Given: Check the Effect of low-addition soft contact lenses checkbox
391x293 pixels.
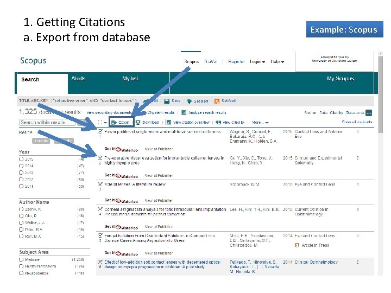Looking at the screenshot, I should pos(100,262).
